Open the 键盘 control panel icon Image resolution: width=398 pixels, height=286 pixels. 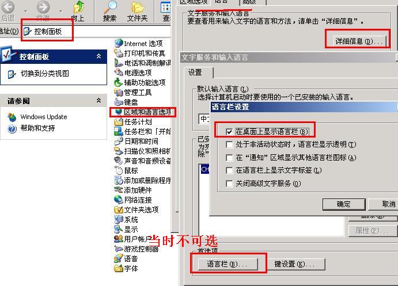119,102
